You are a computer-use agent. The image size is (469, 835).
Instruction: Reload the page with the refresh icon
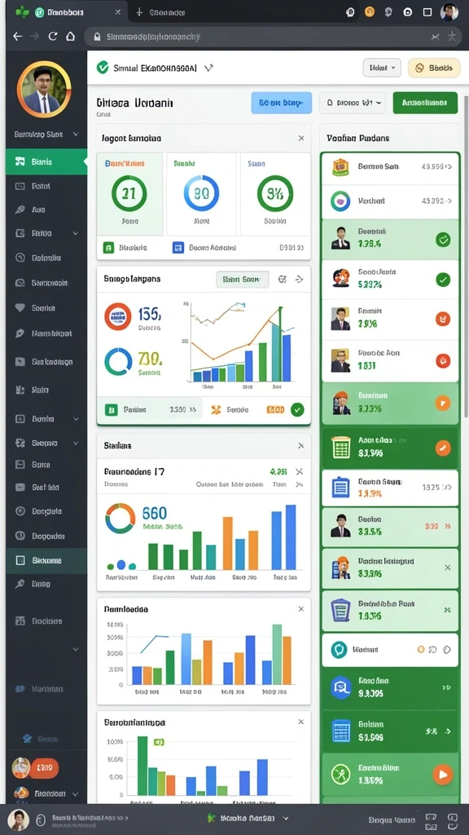[52, 36]
